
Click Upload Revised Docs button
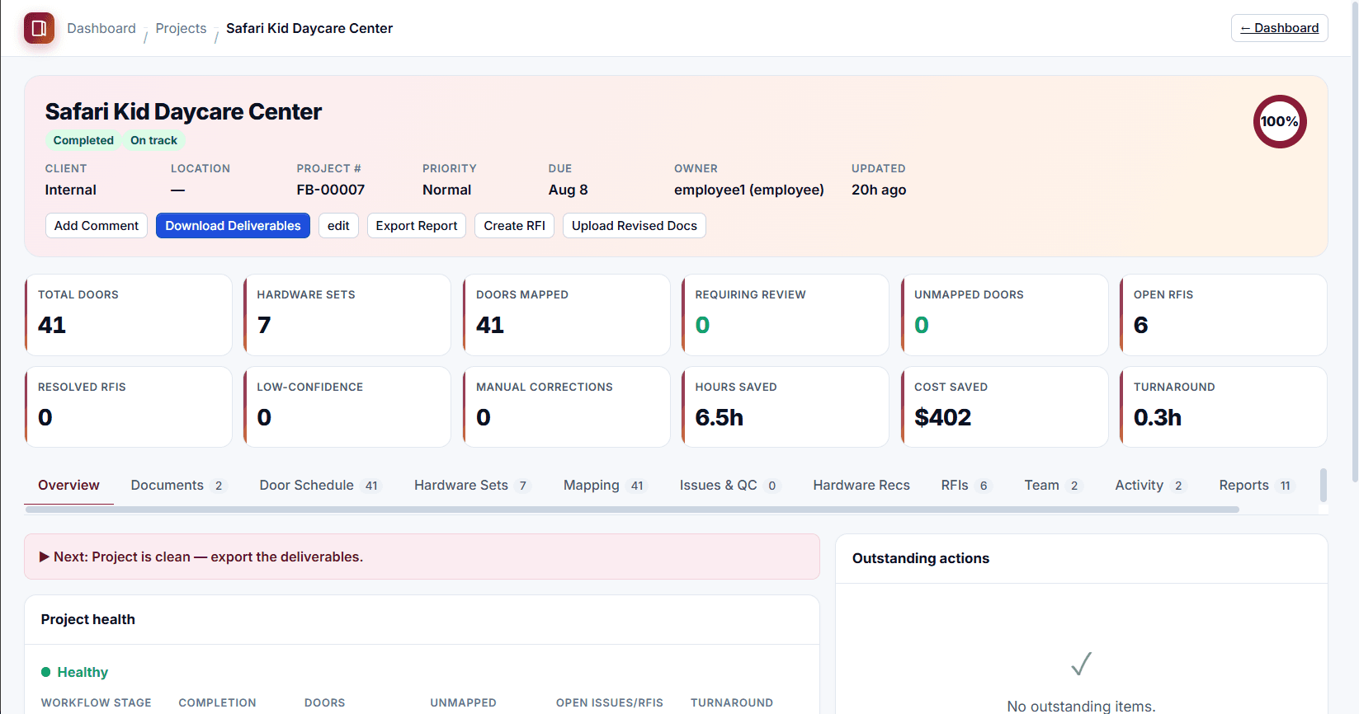(635, 226)
